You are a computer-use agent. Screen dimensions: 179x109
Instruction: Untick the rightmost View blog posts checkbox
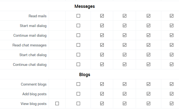point(172,104)
